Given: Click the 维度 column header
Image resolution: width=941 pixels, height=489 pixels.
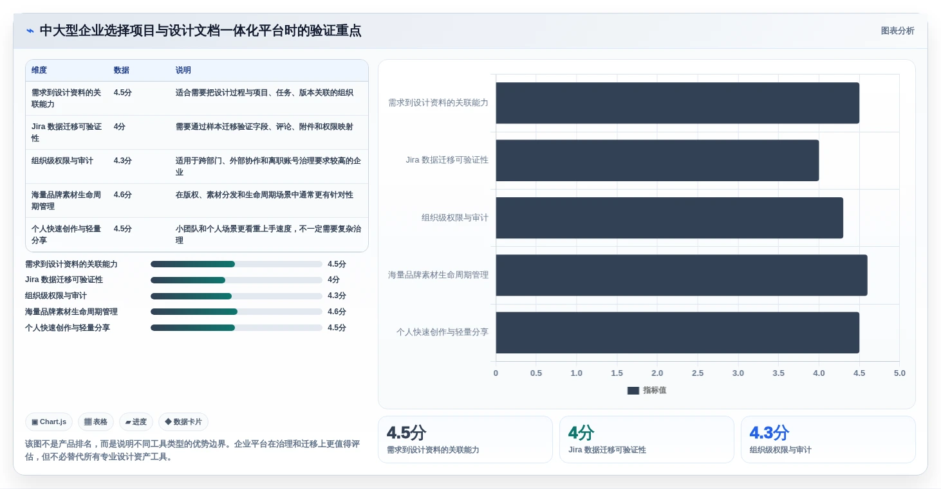Looking at the screenshot, I should 39,70.
